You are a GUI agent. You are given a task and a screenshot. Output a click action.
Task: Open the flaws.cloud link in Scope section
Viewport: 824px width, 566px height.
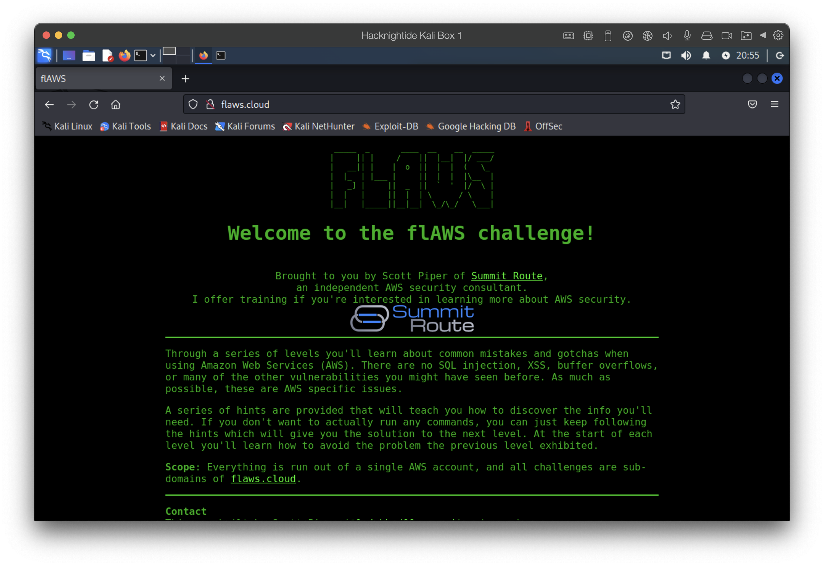tap(263, 479)
